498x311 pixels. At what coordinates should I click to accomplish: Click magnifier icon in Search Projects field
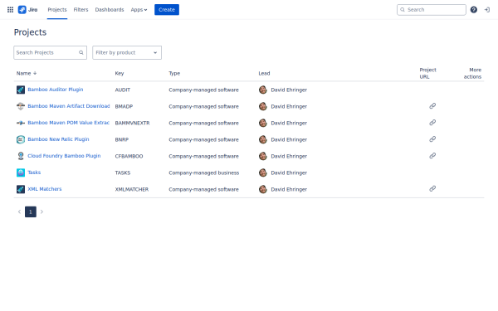click(x=81, y=53)
